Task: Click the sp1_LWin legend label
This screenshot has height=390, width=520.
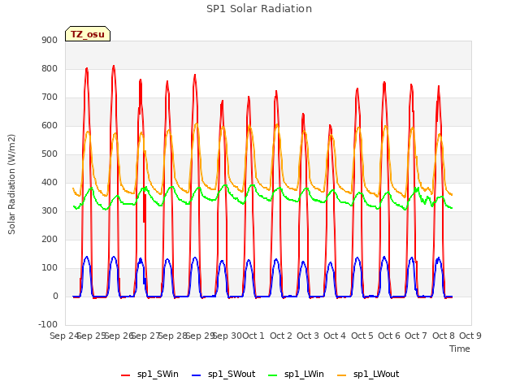Action: [304, 374]
